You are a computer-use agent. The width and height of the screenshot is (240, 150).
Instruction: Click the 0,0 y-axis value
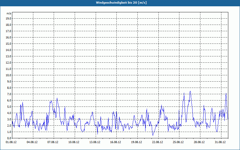[9, 138]
